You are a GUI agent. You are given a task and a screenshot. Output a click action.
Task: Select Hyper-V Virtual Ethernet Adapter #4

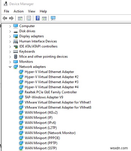click(51, 87)
